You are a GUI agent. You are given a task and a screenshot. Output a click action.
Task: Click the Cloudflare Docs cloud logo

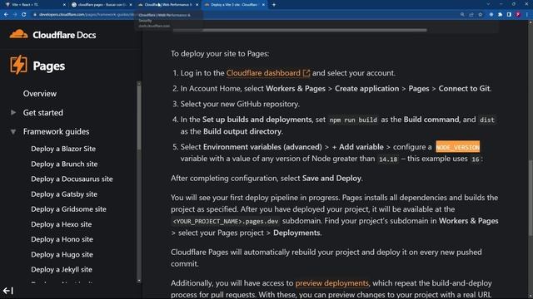coord(18,34)
